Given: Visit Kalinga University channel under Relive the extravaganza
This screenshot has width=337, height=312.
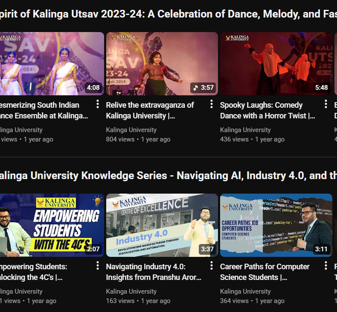Looking at the screenshot, I should tap(131, 130).
